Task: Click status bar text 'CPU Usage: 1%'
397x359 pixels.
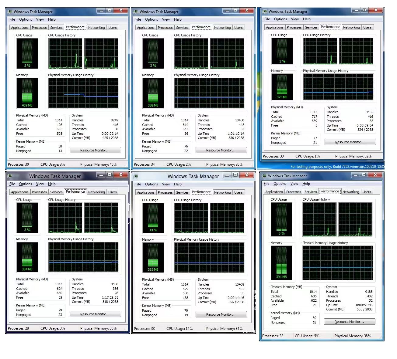Action: click(x=308, y=156)
